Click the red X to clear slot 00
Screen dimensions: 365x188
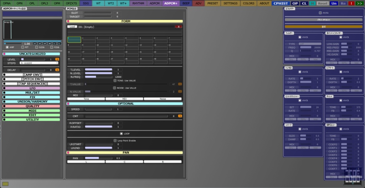[178, 27]
